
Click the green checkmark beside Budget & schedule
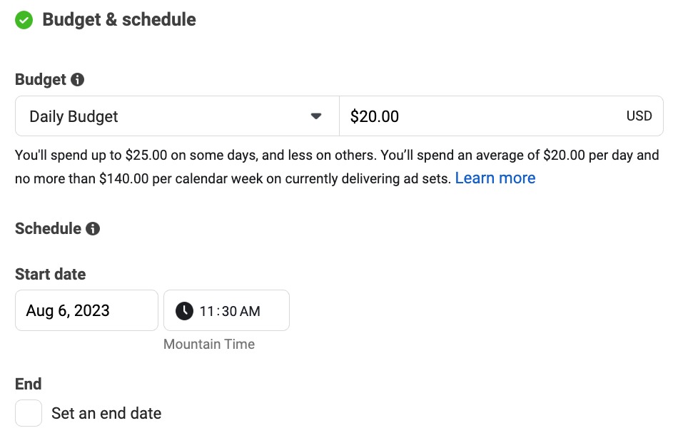24,21
